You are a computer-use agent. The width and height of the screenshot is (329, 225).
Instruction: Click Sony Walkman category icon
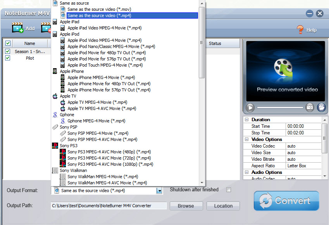coord(55,170)
